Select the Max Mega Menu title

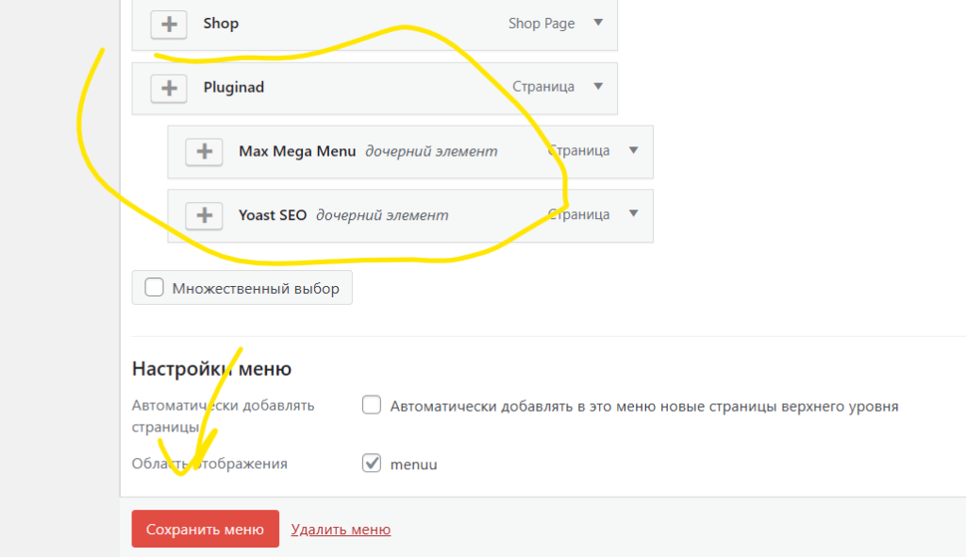click(297, 151)
